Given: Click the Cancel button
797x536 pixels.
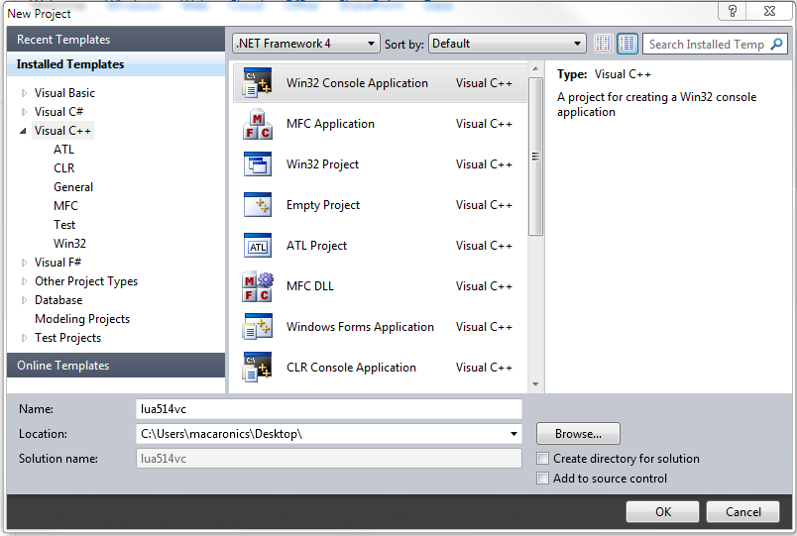Looking at the screenshot, I should point(742,511).
